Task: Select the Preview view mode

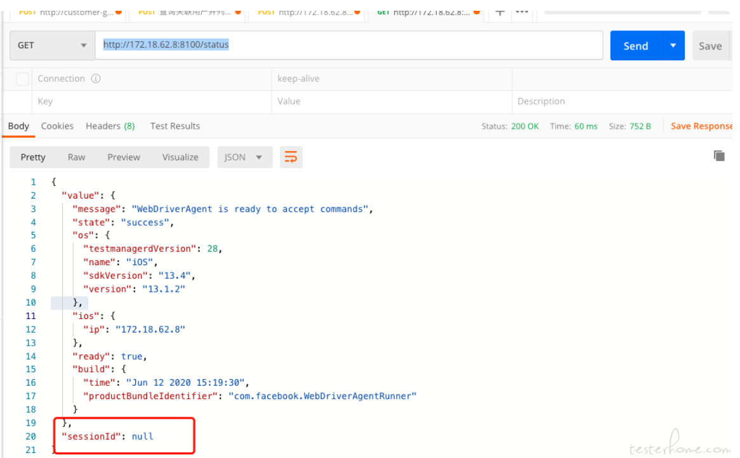Action: coord(124,157)
